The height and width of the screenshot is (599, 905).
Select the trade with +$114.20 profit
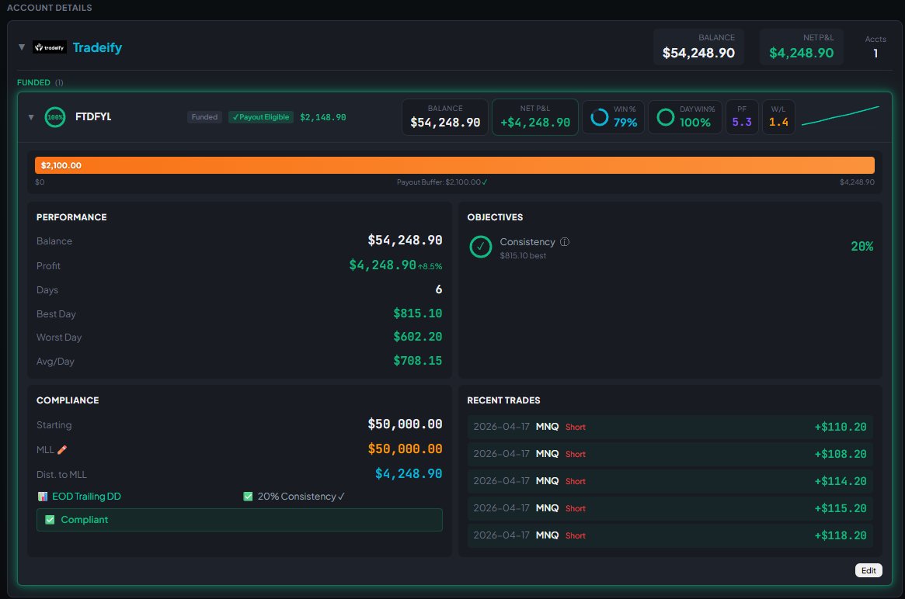pos(670,481)
